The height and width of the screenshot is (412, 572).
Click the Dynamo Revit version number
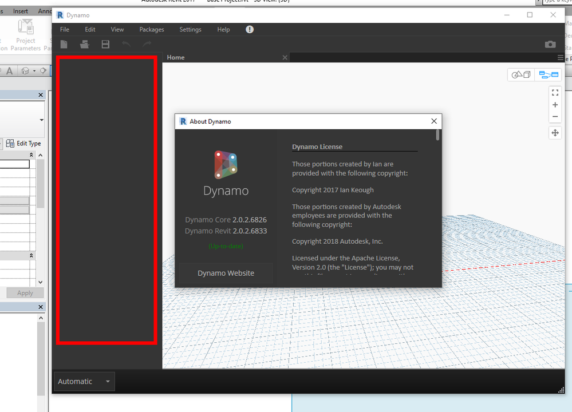tap(250, 231)
